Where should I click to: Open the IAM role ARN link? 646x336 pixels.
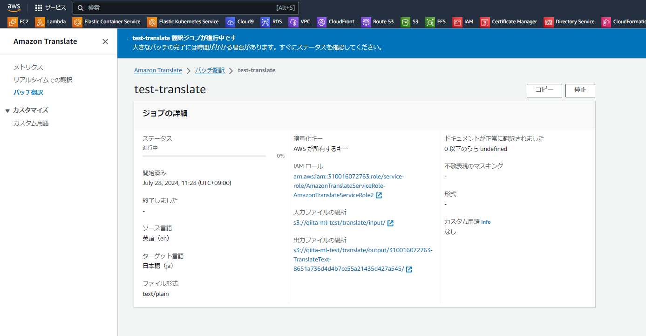(349, 186)
